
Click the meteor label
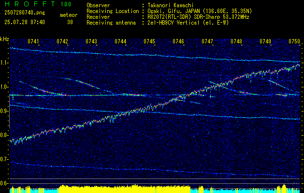69,15
